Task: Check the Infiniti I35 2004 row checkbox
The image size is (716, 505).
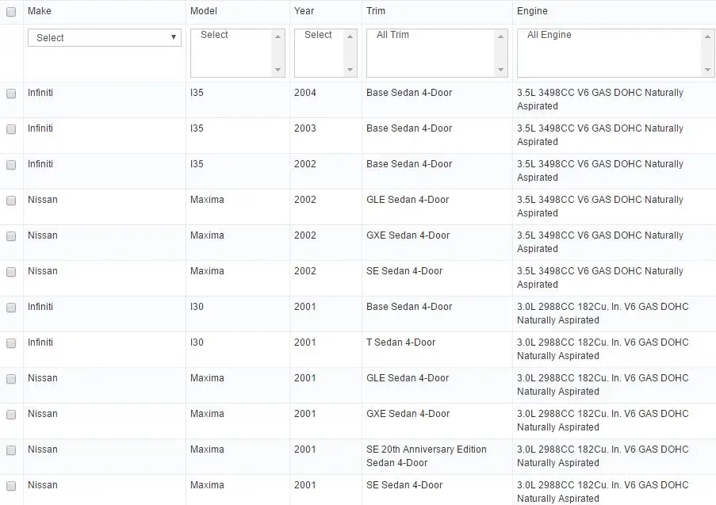Action: click(11, 94)
